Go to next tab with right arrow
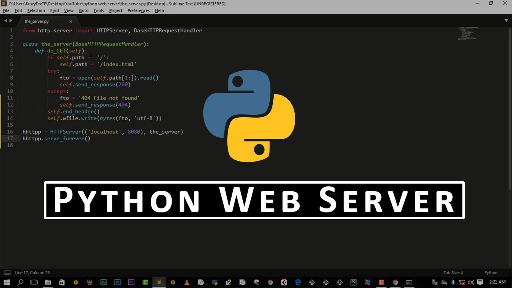The height and width of the screenshot is (288, 512). (x=10, y=21)
